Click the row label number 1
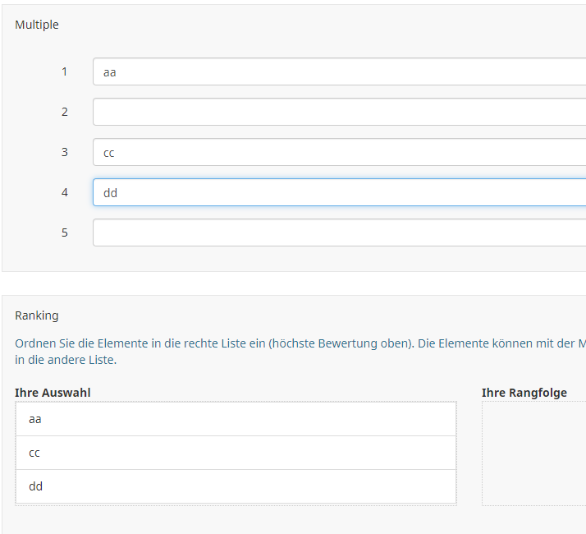The width and height of the screenshot is (586, 534). pos(65,71)
